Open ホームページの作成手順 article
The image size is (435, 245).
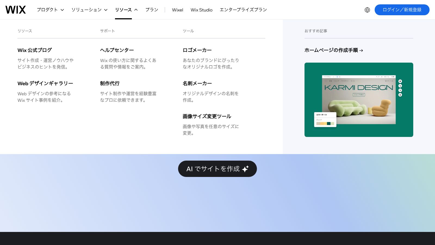(334, 50)
